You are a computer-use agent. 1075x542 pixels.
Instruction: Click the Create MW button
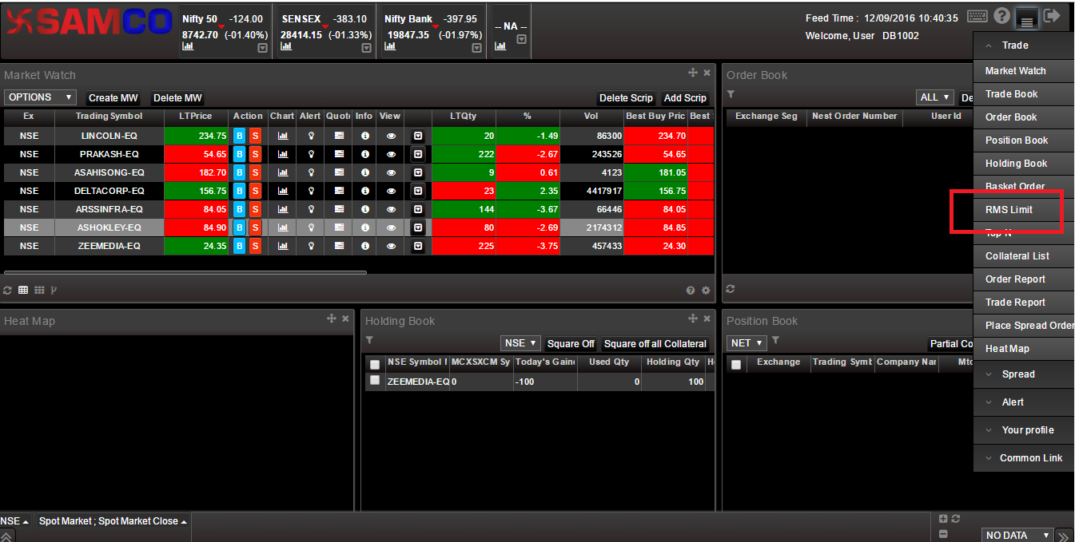click(113, 98)
